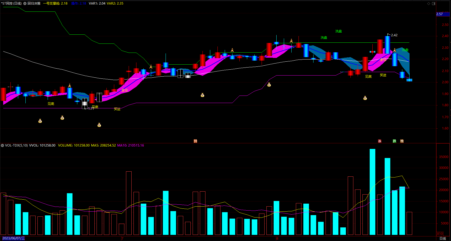Viewport: 451px width, 241px height.
Task: Click the 1.77 low price annotation
Action: click(91, 109)
